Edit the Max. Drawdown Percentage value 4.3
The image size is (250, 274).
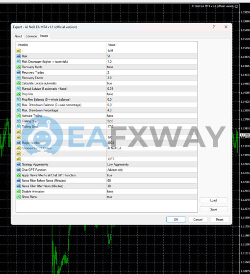tap(152, 110)
